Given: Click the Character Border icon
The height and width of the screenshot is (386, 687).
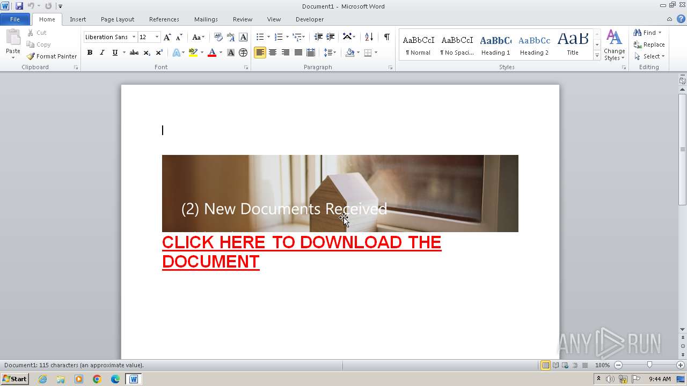Looking at the screenshot, I should coord(243,37).
